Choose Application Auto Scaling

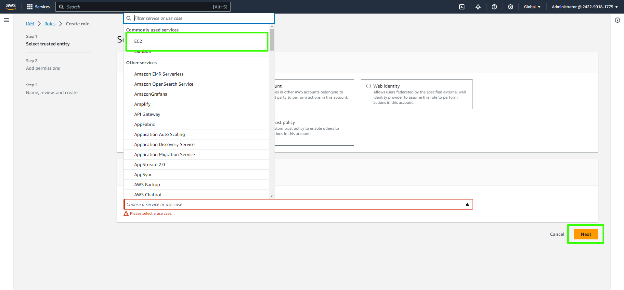[x=196, y=134]
